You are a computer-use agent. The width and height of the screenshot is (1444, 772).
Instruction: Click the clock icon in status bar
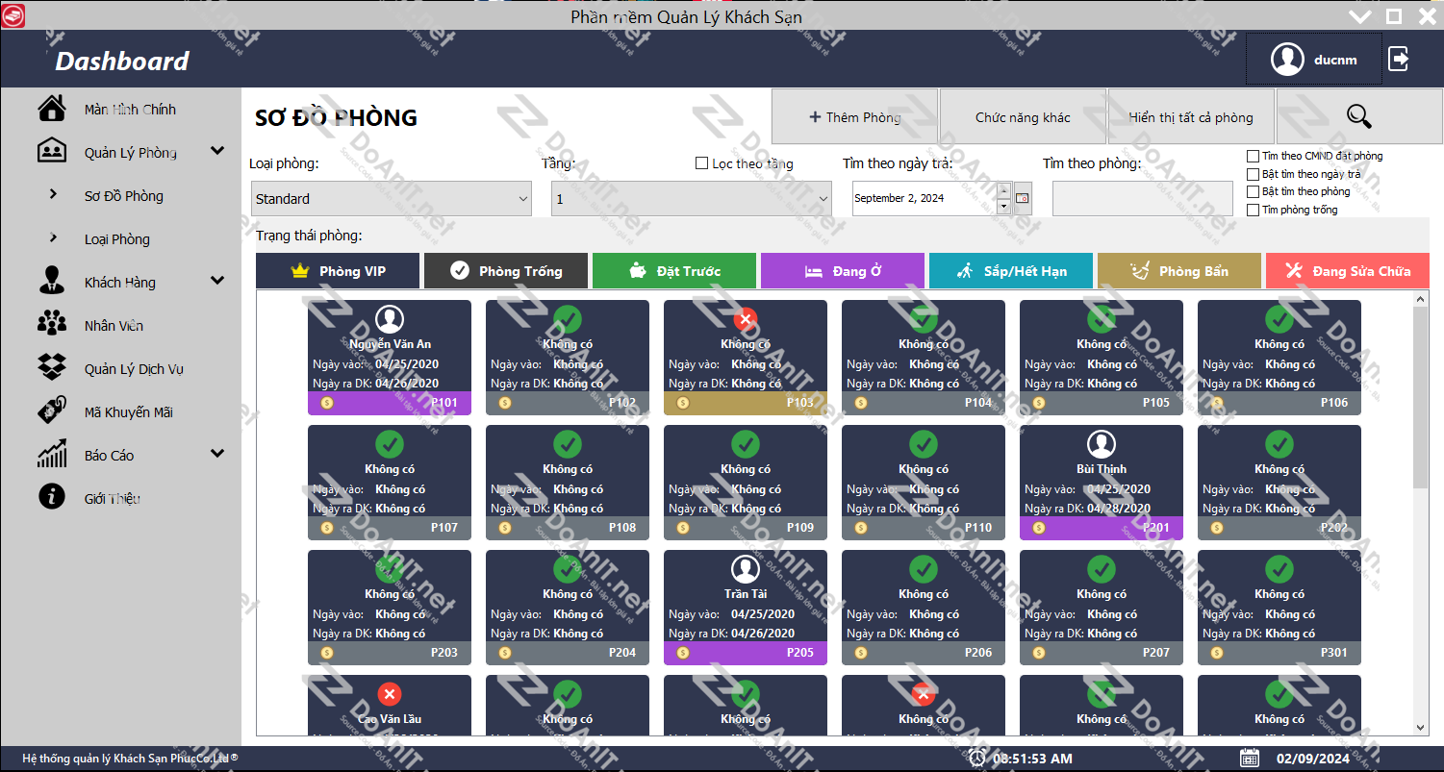pyautogui.click(x=977, y=759)
